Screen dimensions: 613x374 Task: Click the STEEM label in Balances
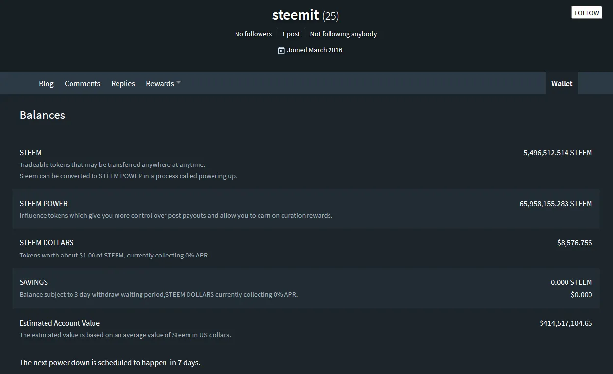[30, 153]
